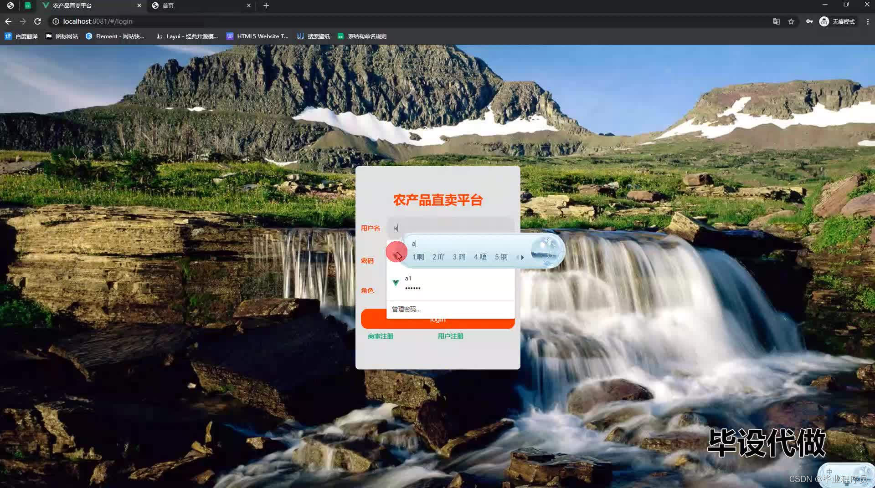The height and width of the screenshot is (488, 875).
Task: Open the 搜索壁纸 bookmark
Action: tap(314, 36)
